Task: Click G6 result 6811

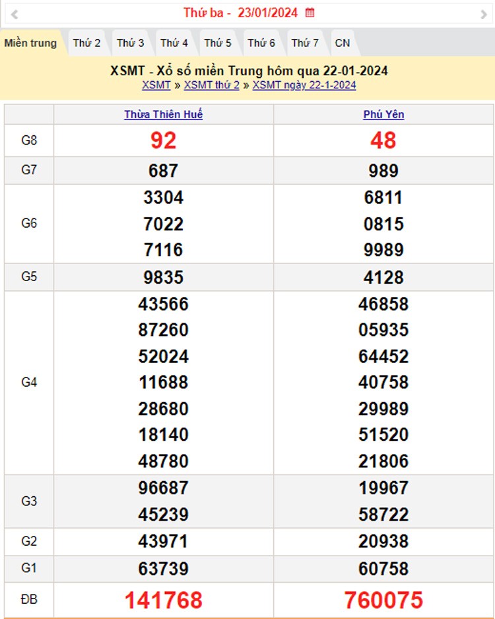Action: click(383, 198)
